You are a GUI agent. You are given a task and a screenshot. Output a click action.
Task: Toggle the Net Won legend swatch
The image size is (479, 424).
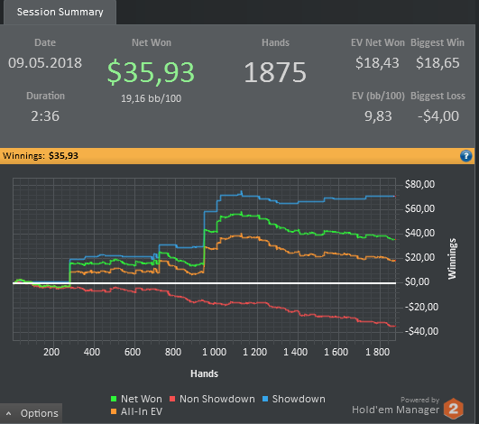[114, 399]
